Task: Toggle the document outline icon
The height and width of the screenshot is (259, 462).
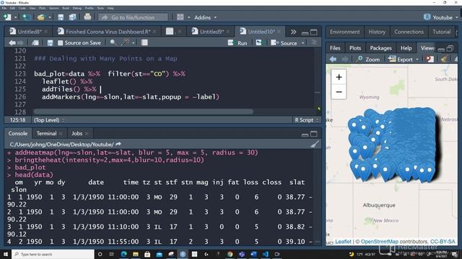Action: 314,43
